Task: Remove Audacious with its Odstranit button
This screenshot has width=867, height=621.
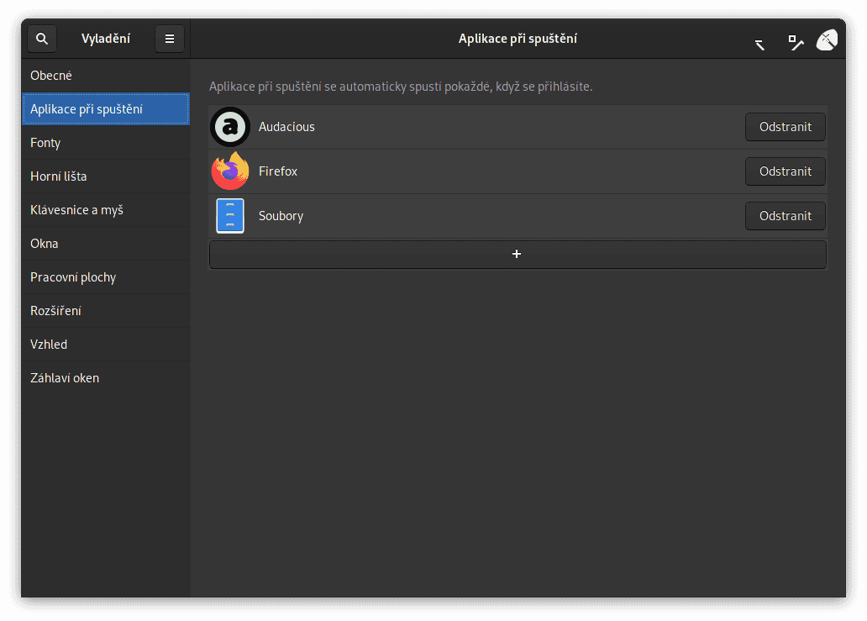Action: (786, 127)
